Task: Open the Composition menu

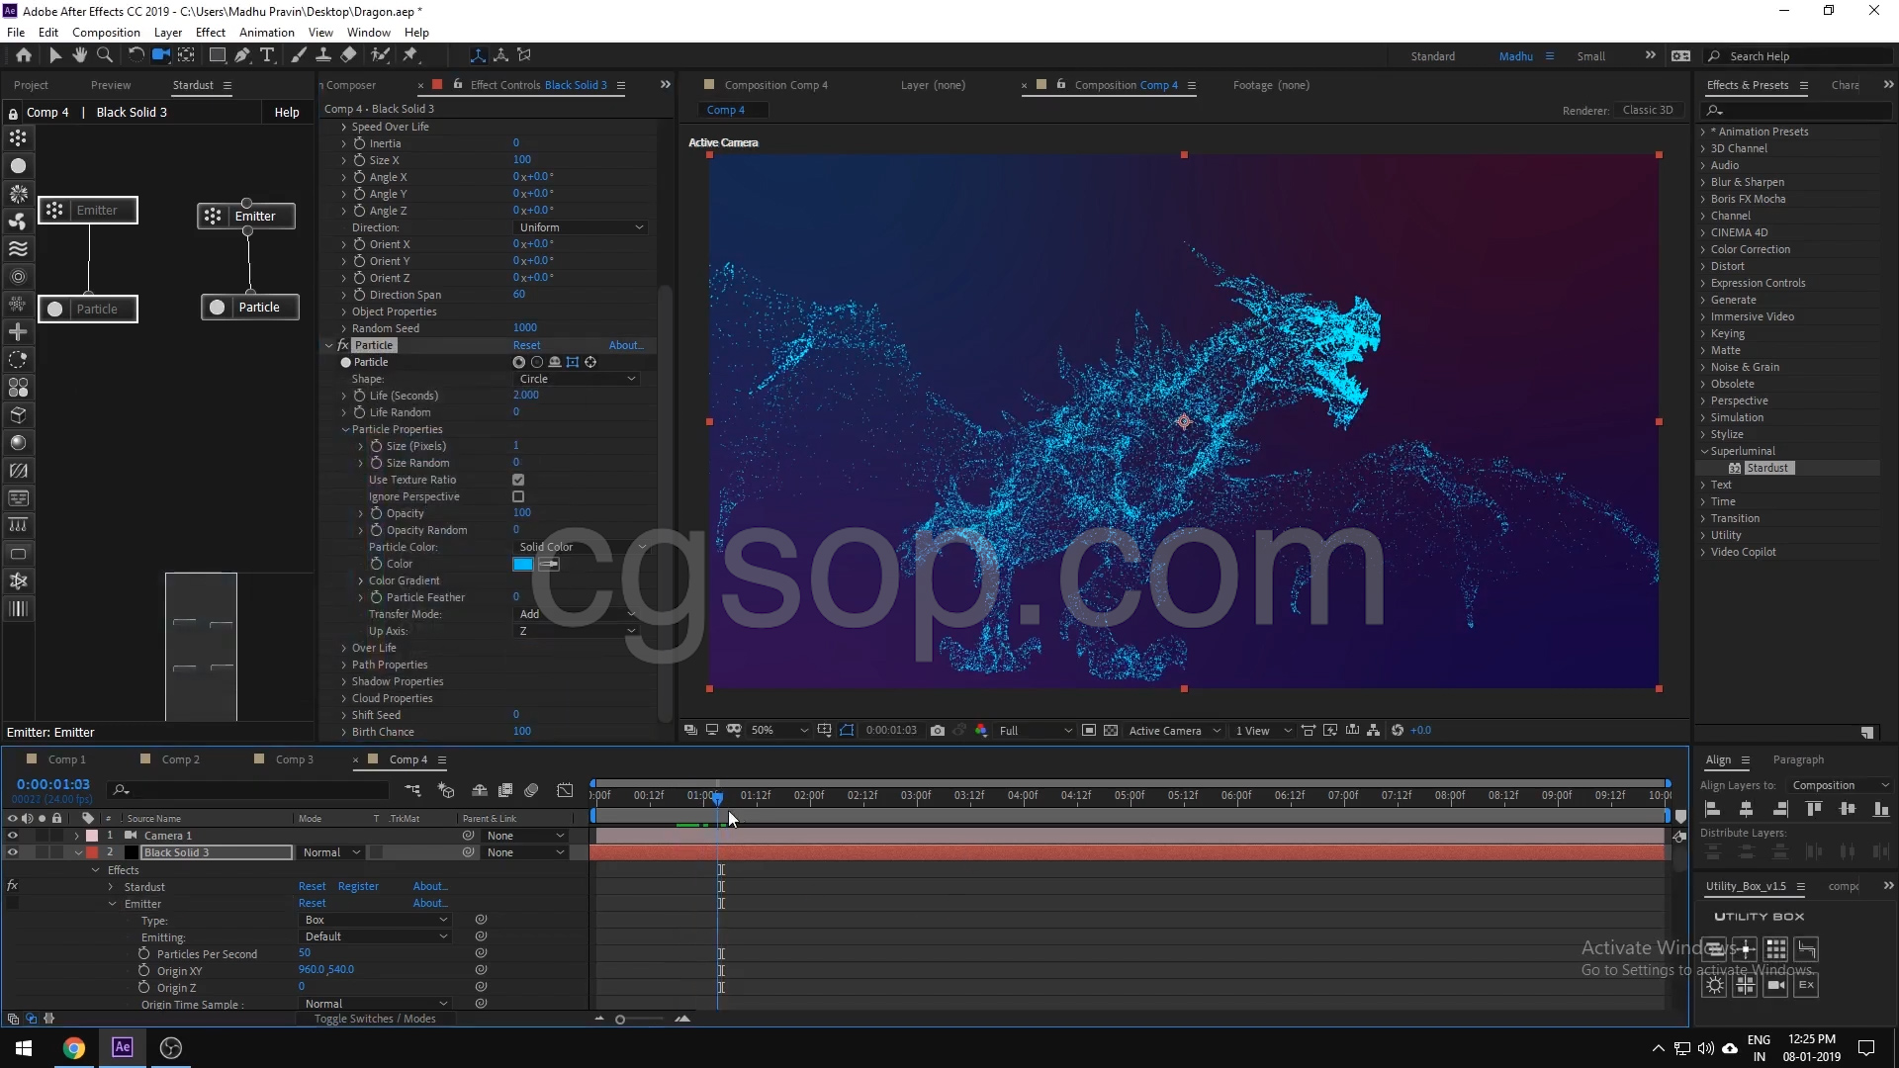Action: coord(106,33)
